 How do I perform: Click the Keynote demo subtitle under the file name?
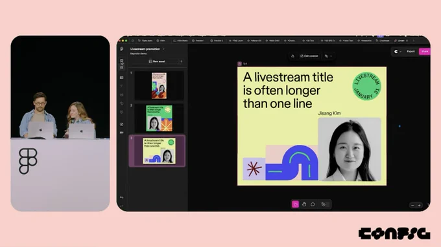click(x=138, y=54)
